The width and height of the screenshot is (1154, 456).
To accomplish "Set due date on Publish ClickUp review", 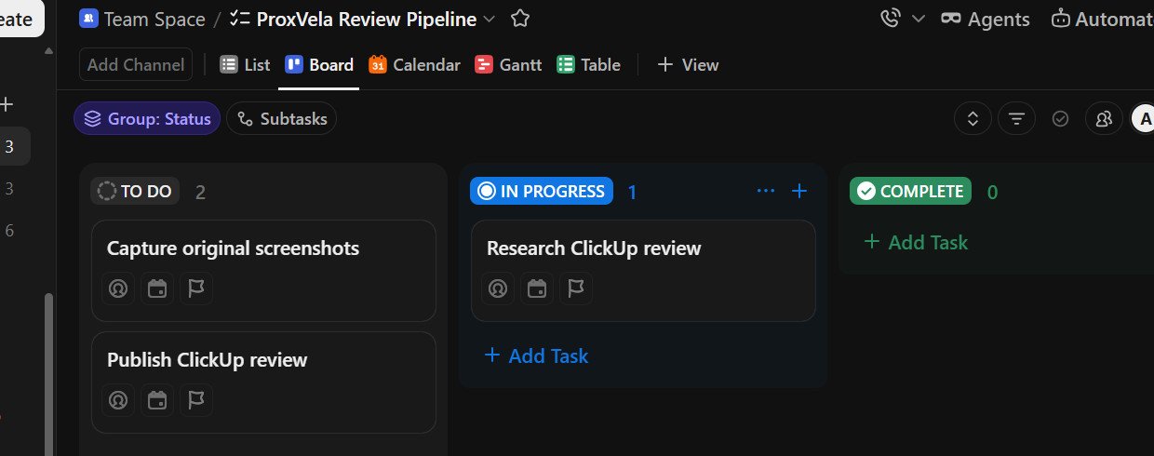I will pos(157,400).
